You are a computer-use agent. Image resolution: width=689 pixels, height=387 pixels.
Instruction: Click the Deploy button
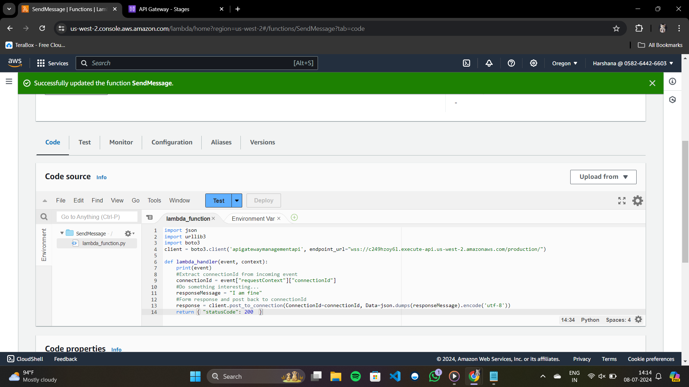[x=263, y=201]
